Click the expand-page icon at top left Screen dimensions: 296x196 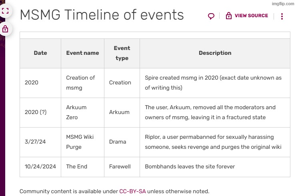(5, 11)
